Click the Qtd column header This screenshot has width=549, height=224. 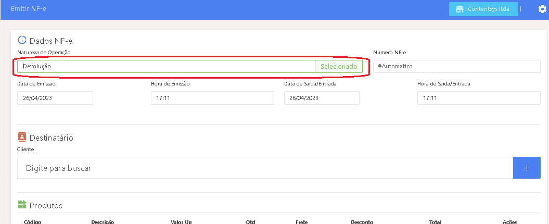(250, 222)
